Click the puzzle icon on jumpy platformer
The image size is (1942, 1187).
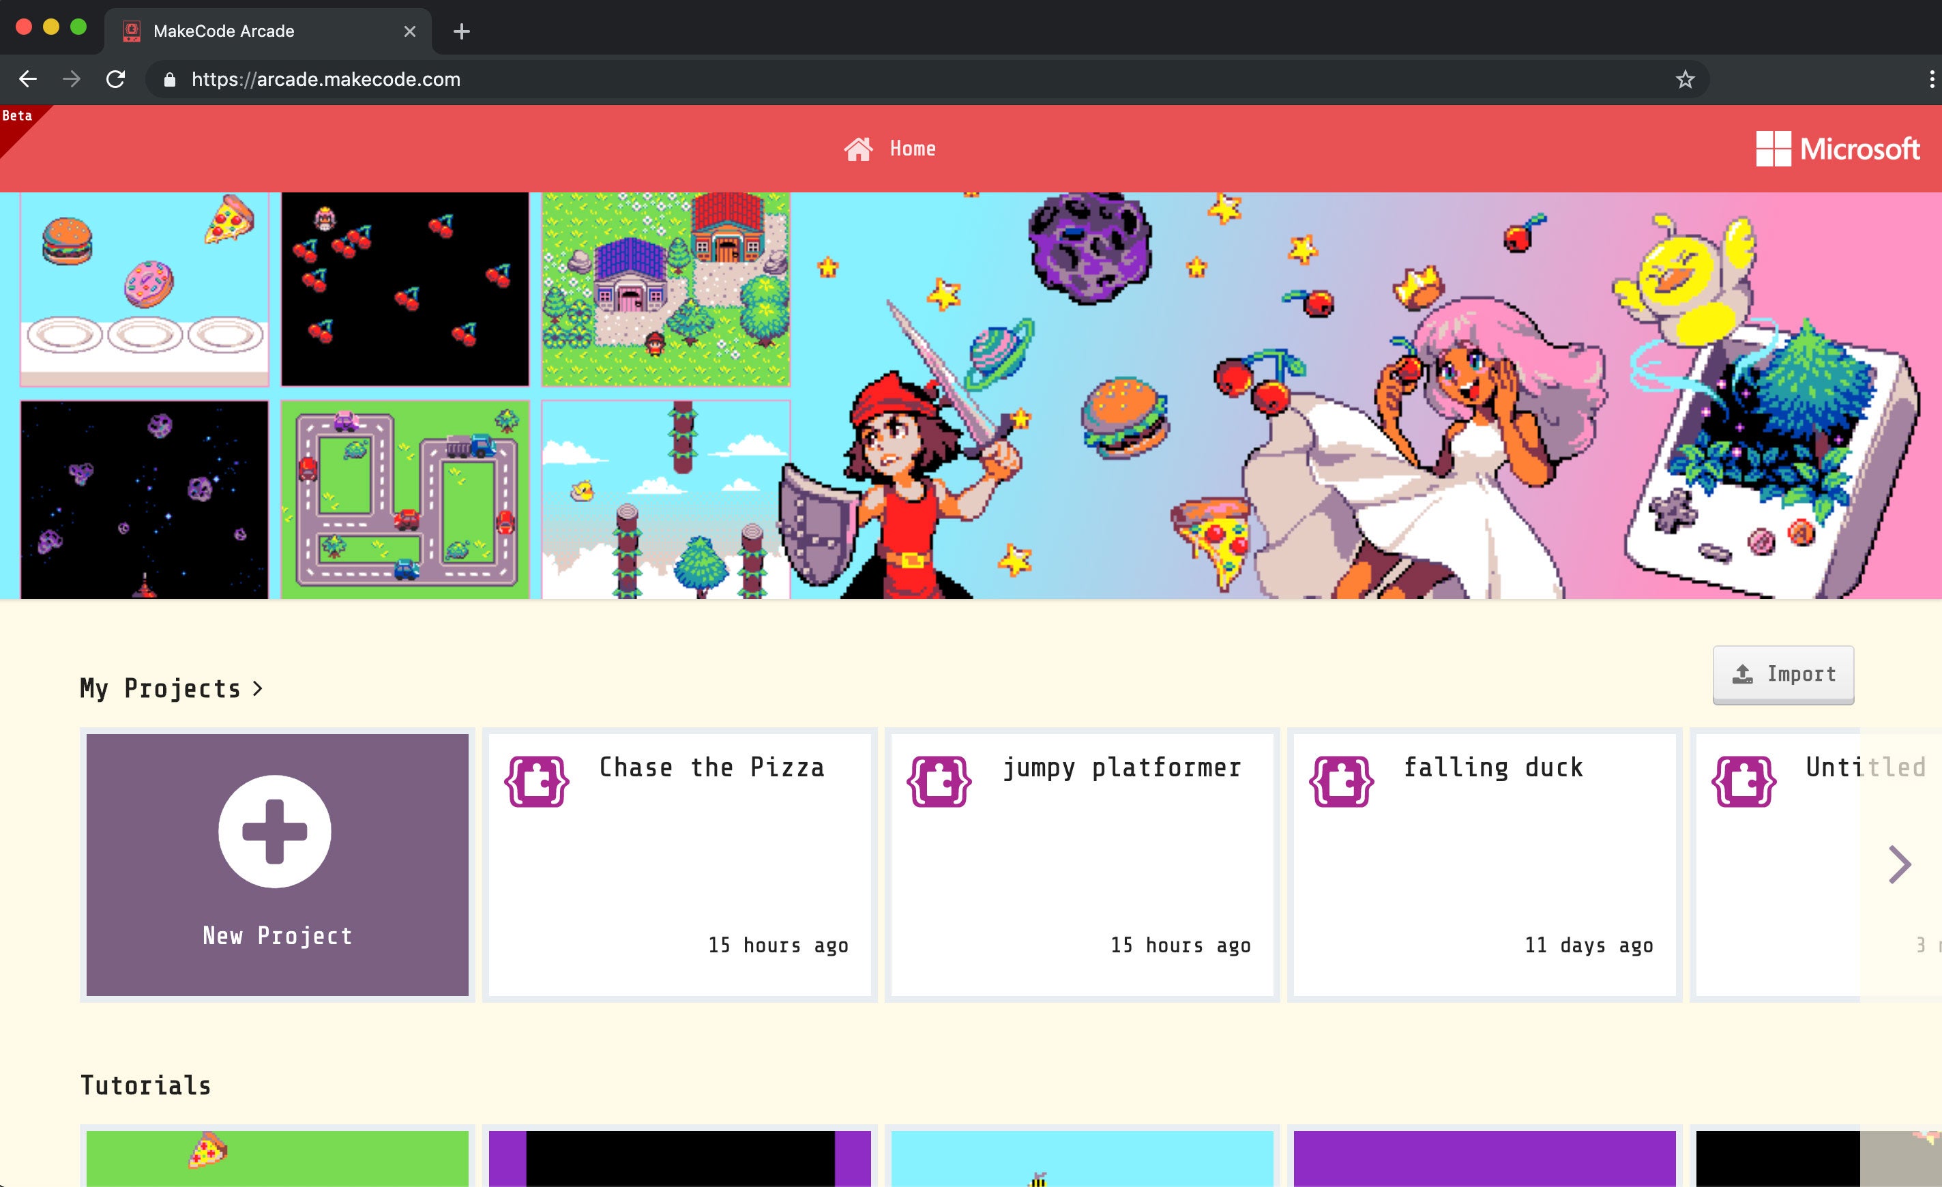[939, 781]
